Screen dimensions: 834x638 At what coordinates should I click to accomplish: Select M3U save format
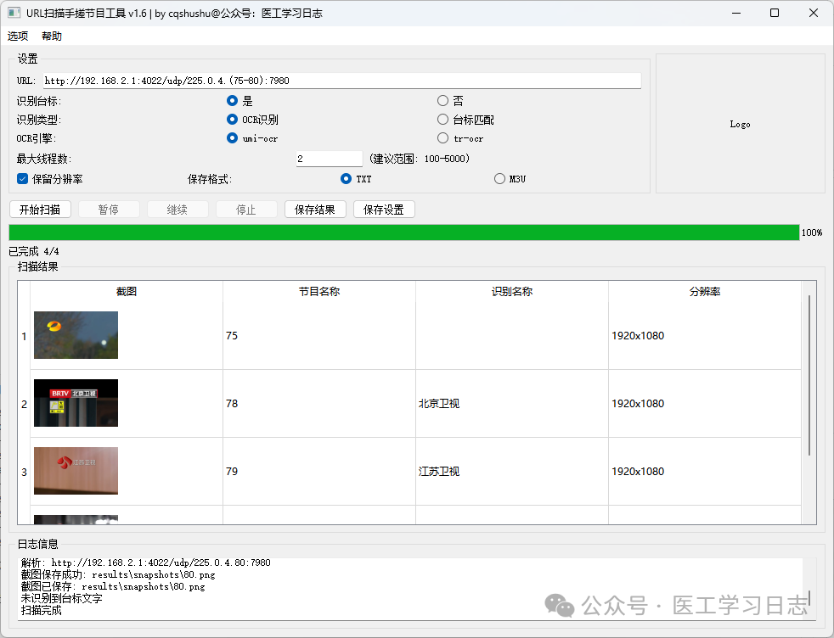pos(499,178)
